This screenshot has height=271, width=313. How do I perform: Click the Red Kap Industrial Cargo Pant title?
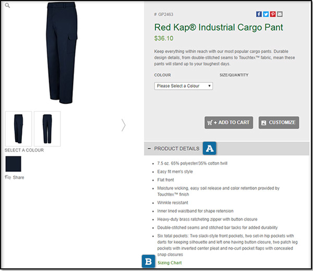(219, 27)
